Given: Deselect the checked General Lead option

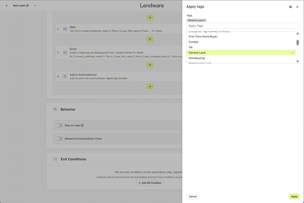Looking at the screenshot, I should pyautogui.click(x=241, y=52).
